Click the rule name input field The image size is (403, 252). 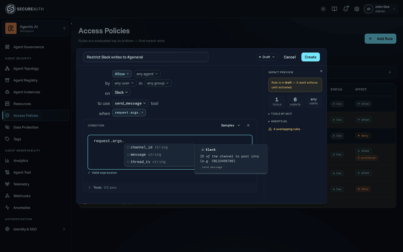[x=146, y=57]
